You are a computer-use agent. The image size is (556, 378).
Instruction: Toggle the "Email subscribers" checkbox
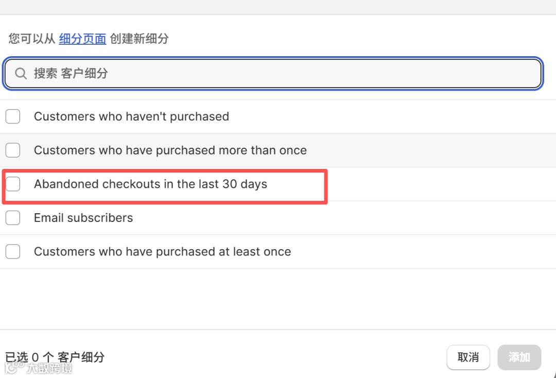click(x=13, y=218)
